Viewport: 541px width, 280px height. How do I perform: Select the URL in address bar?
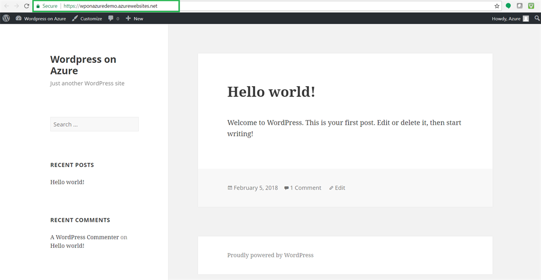[110, 6]
